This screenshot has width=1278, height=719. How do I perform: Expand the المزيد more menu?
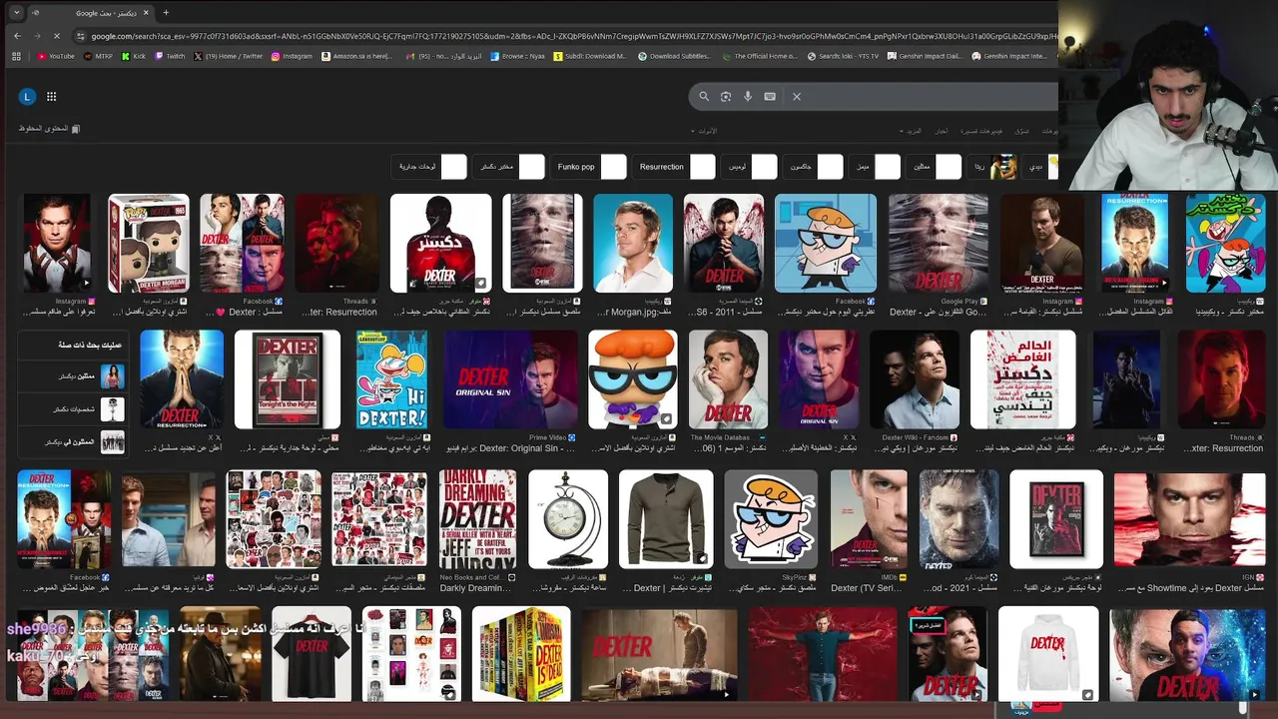click(912, 131)
